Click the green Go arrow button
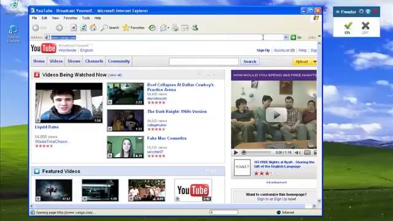The height and width of the screenshot is (221, 393). (294, 37)
